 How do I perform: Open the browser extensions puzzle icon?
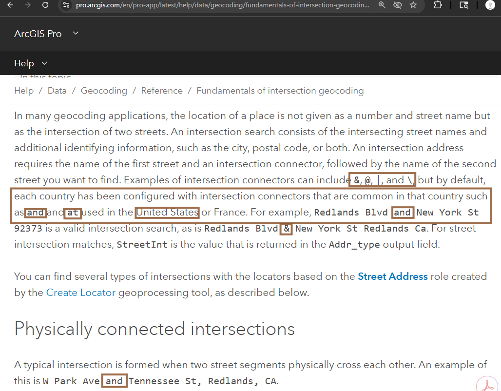(437, 5)
